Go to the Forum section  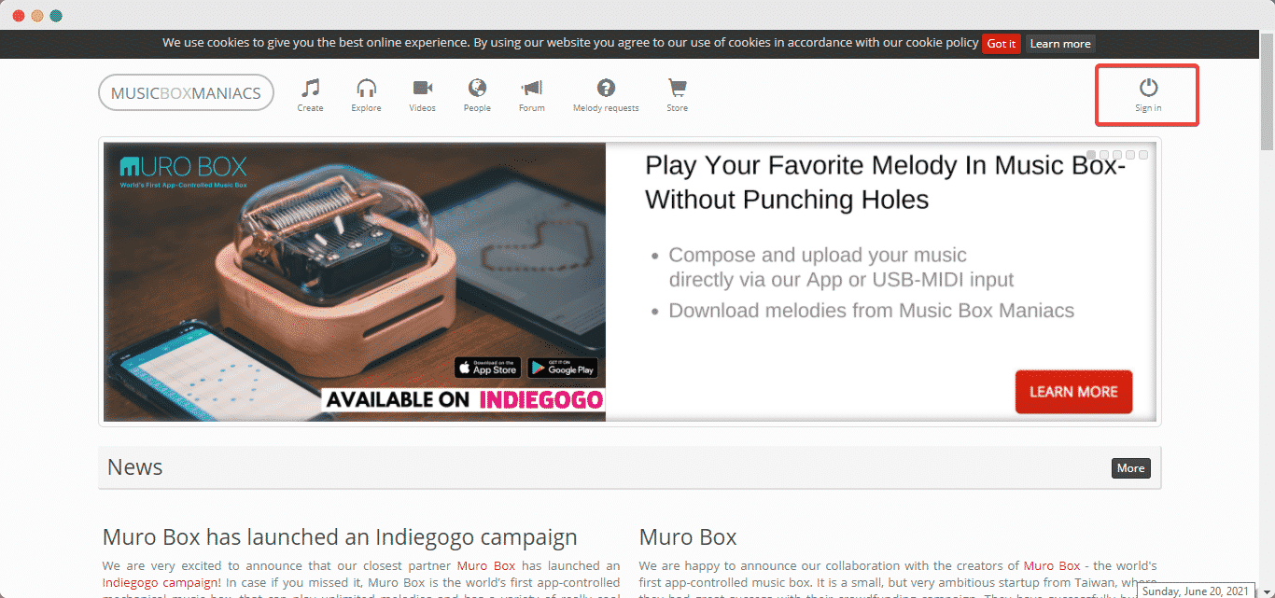click(531, 88)
